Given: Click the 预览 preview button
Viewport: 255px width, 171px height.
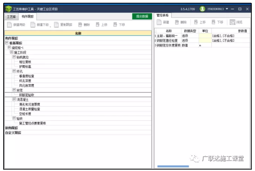Looking at the screenshot, I should coord(236,22).
